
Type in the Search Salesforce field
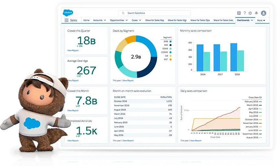(x=156, y=13)
